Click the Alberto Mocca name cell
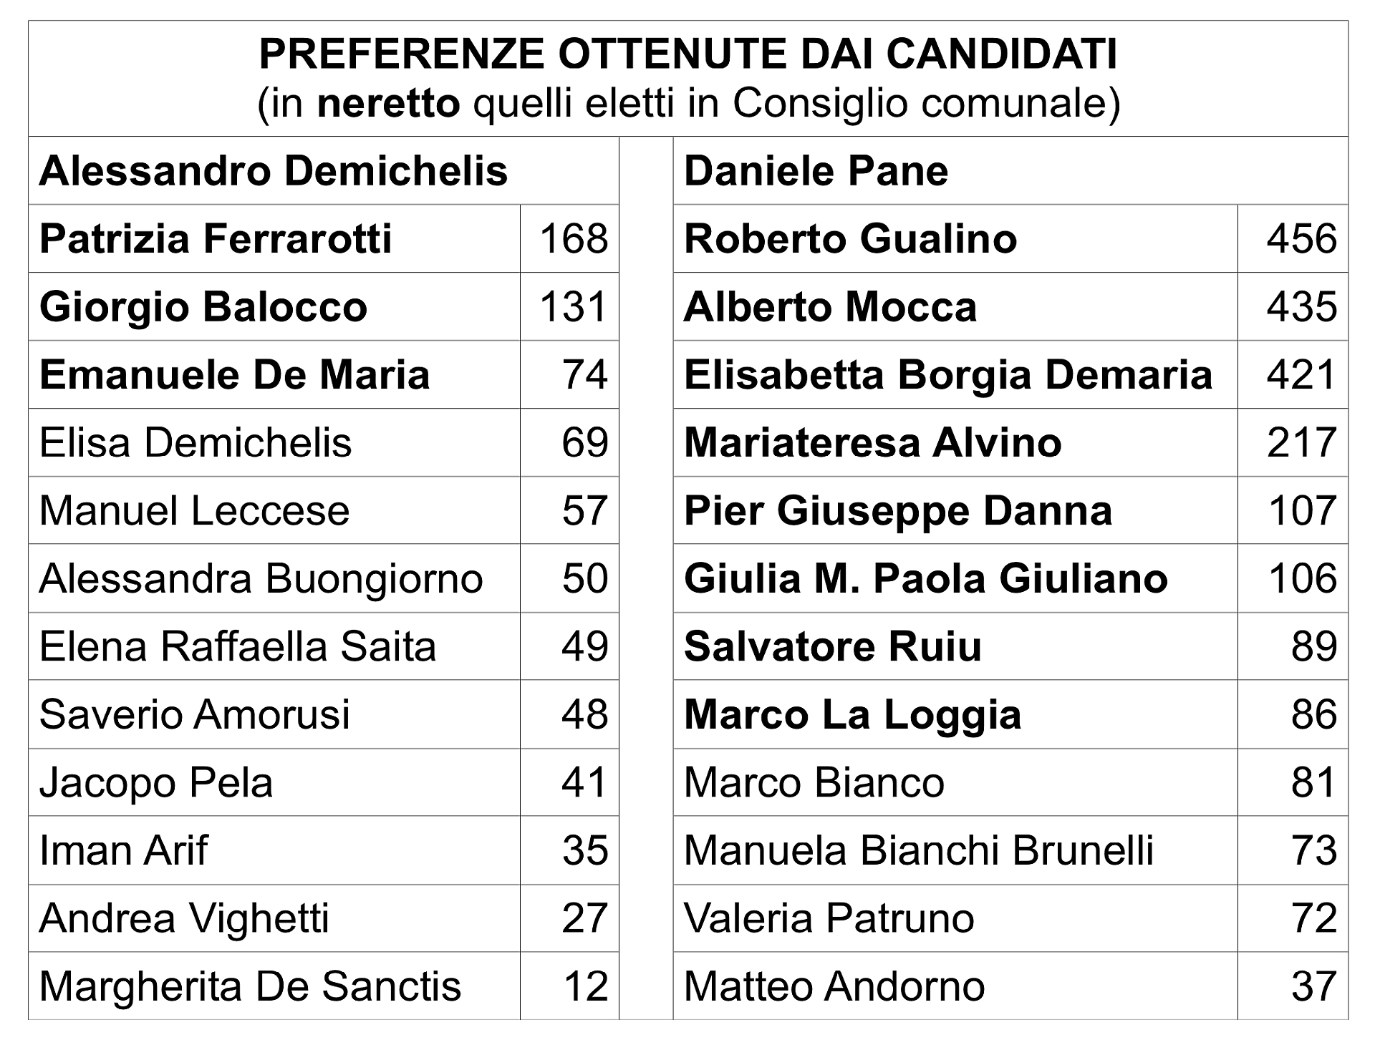 coord(955,306)
